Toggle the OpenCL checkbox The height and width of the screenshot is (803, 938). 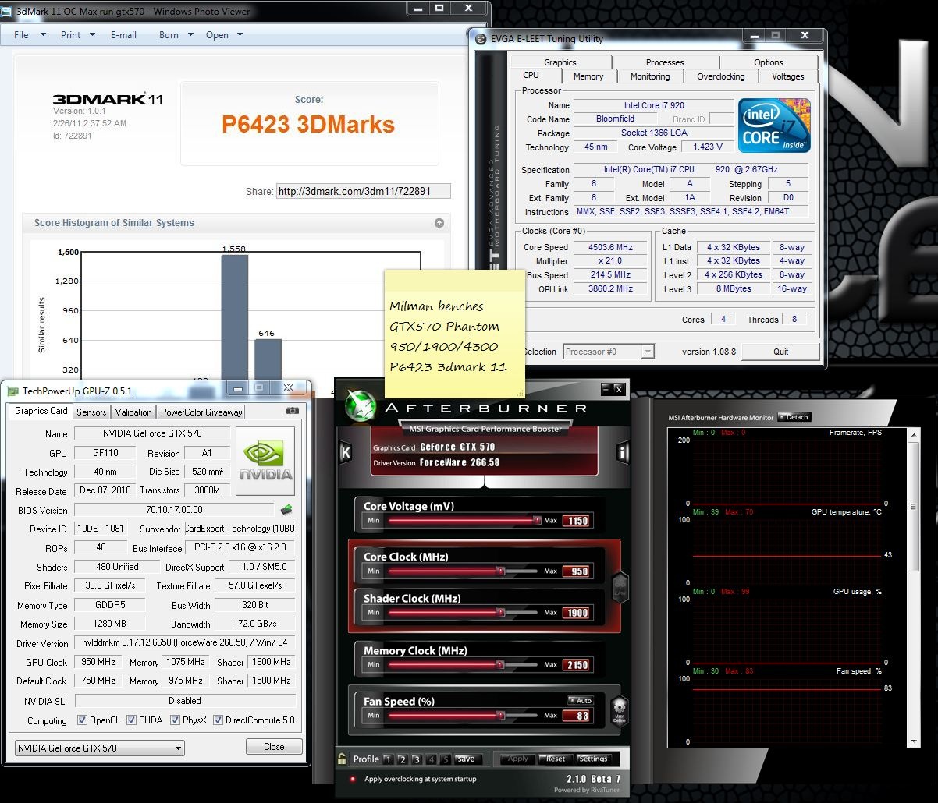coord(83,720)
